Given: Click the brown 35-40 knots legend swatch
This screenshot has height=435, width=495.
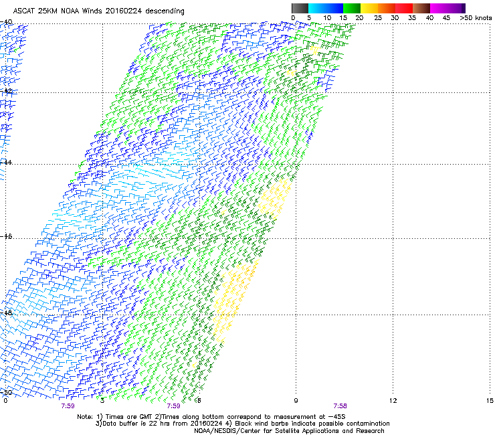Looking at the screenshot, I should tap(421, 8).
